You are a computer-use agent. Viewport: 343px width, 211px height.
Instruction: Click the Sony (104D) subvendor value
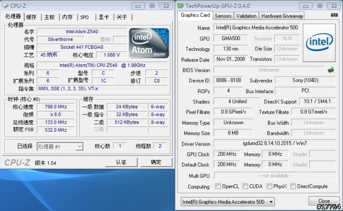pos(305,80)
